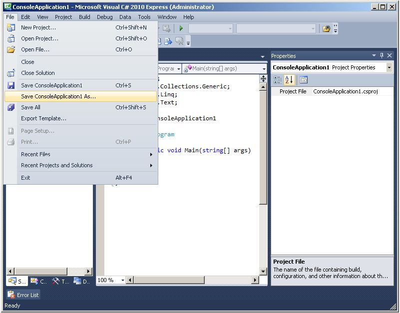Click the ConsoleApplication1.csproj property value
400x313 pixels.
tap(346, 91)
